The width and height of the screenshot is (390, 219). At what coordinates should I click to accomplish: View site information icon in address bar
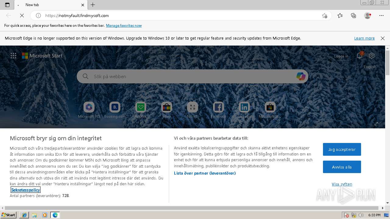[x=38, y=16]
